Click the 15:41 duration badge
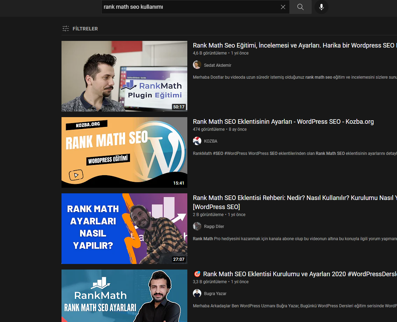 [x=179, y=183]
